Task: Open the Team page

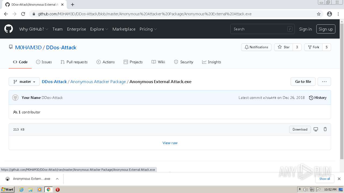Action: pos(58,29)
